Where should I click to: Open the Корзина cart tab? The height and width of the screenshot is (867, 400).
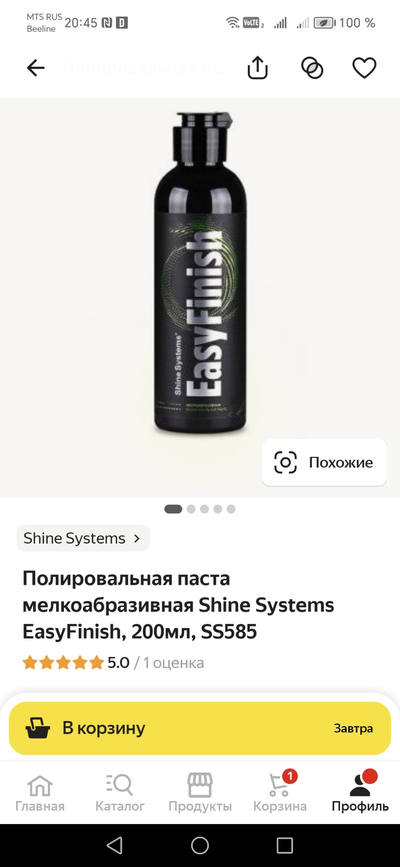[280, 792]
